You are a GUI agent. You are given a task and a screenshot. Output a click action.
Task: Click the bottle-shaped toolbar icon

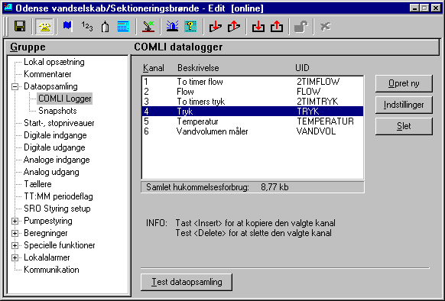point(106,27)
